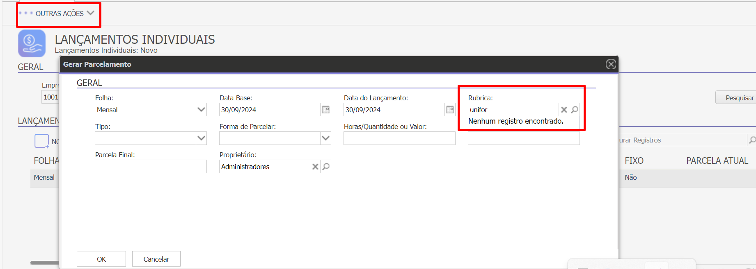Click the Pesquisar button in background page
The width and height of the screenshot is (756, 269).
[737, 98]
